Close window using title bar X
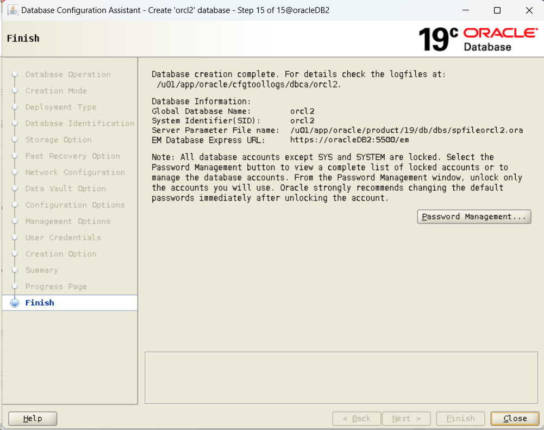Screen dimensions: 544x430 point(529,10)
